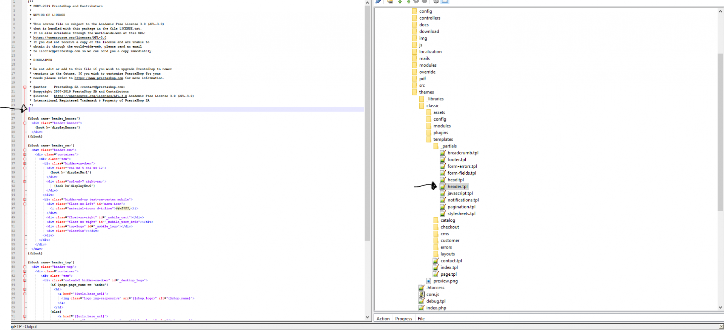Collapse fold marker at line 46 float-xs-left div
This screenshot has width=724, height=330.
tap(25, 204)
